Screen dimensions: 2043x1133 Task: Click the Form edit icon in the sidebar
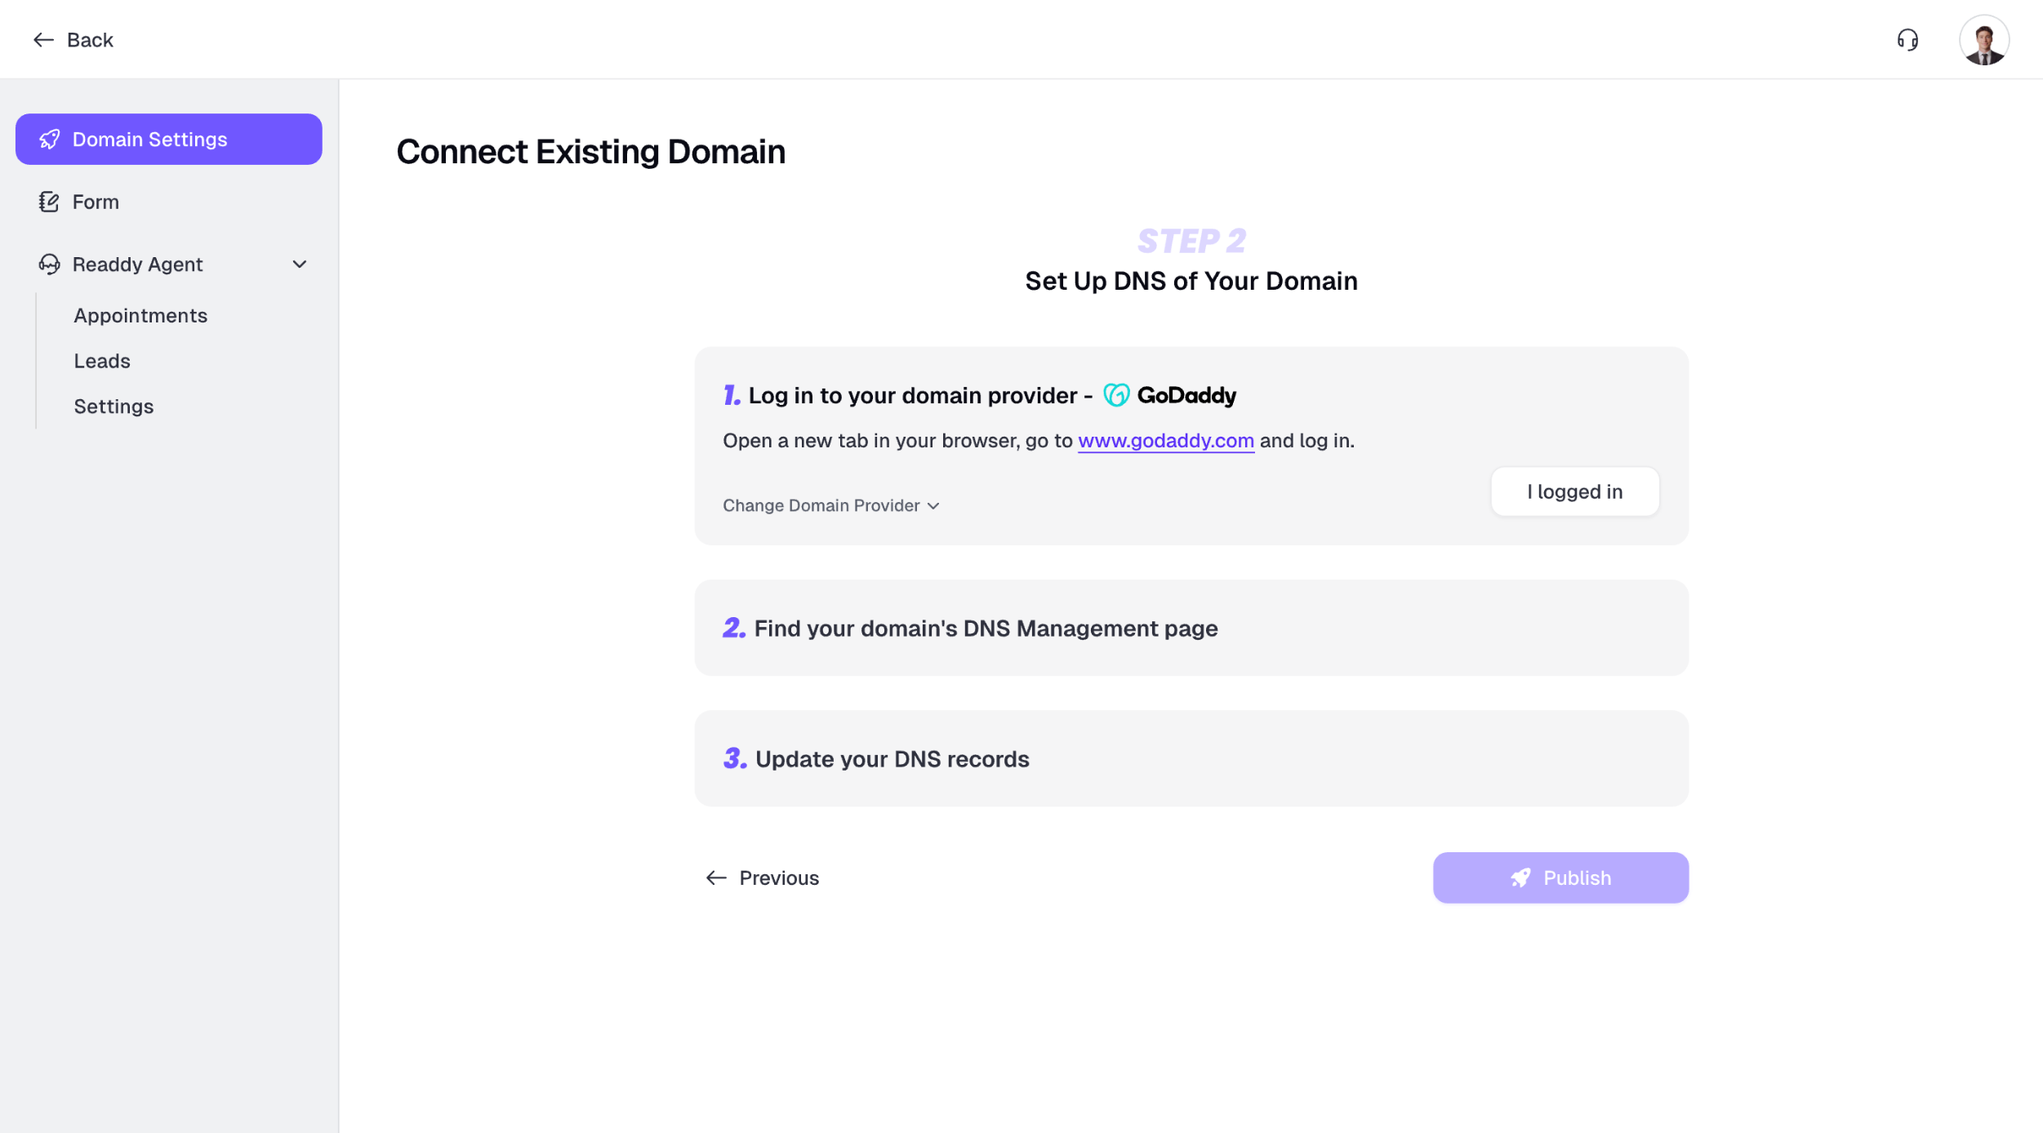coord(49,202)
